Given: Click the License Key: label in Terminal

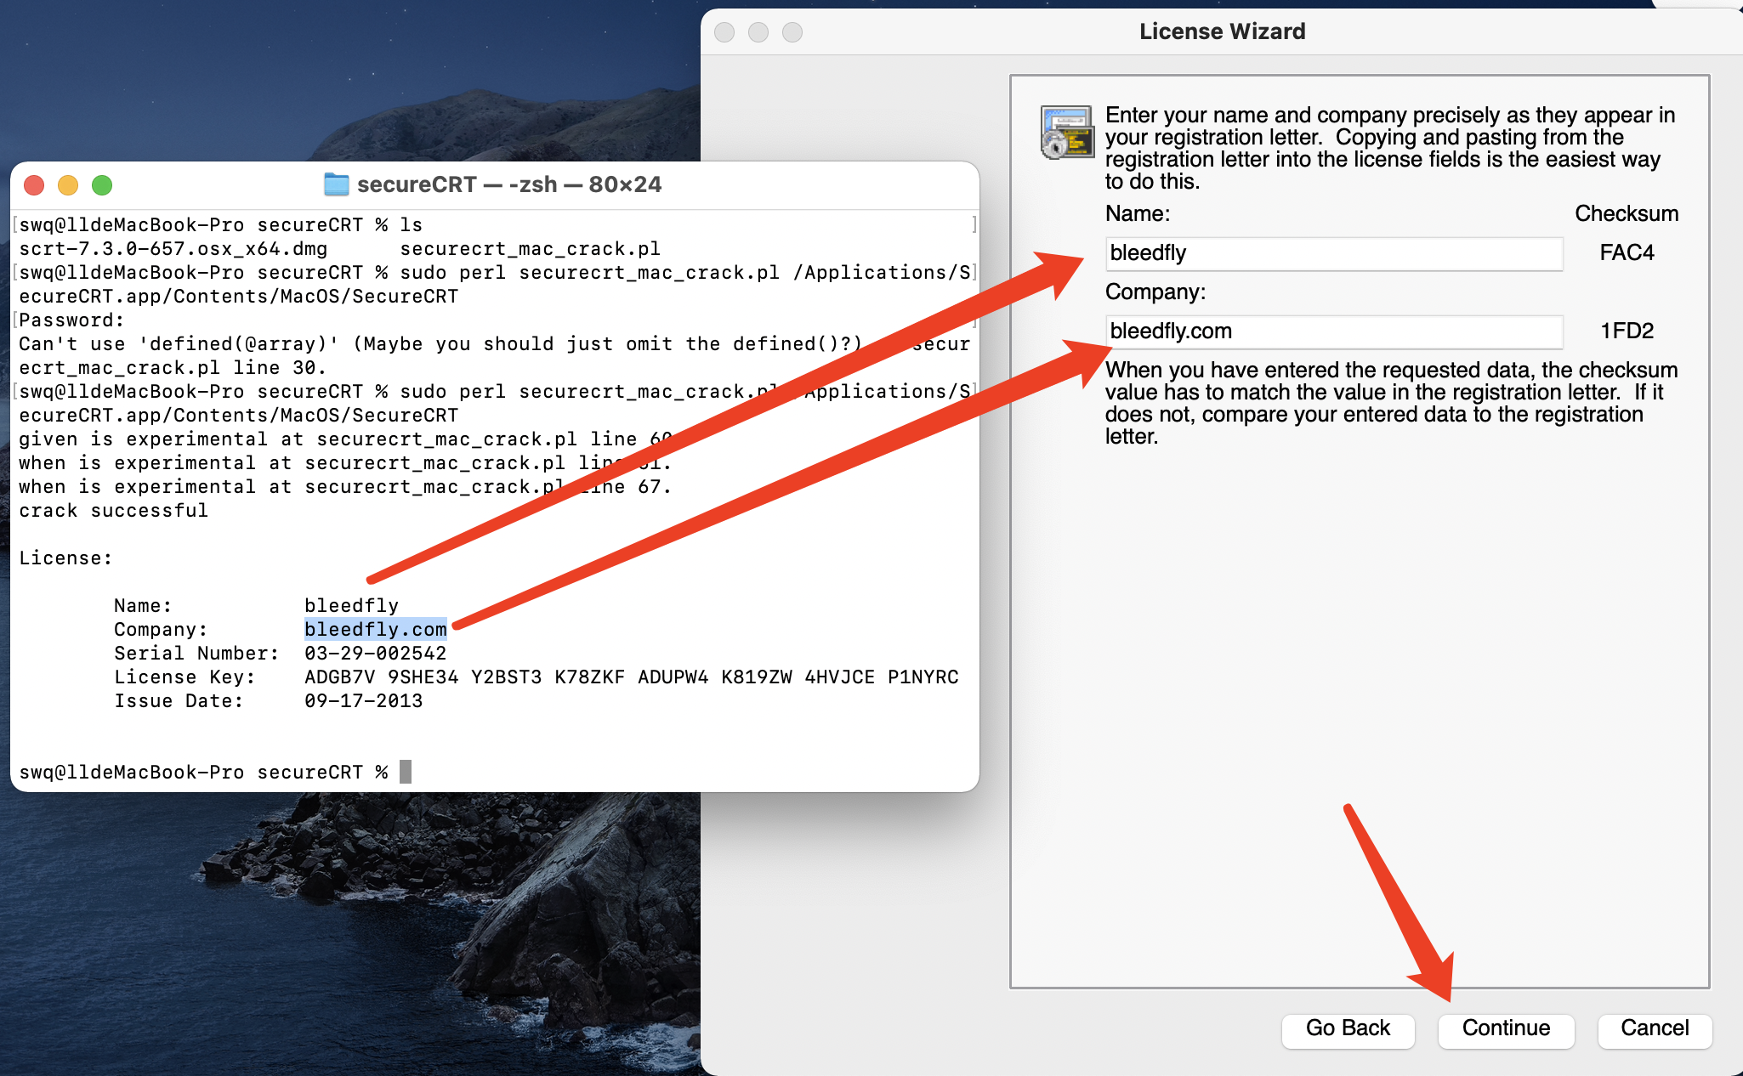Looking at the screenshot, I should coord(185,677).
